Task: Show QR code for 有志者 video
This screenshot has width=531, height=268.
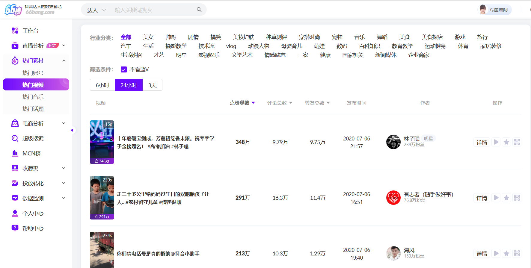Action: click(517, 198)
